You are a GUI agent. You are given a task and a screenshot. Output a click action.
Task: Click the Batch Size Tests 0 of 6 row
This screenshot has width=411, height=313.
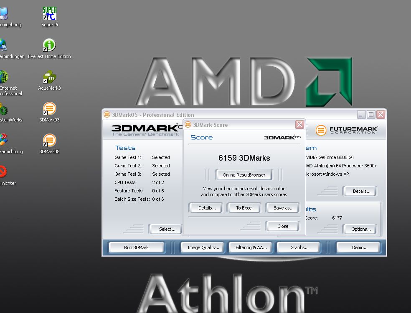pyautogui.click(x=139, y=199)
